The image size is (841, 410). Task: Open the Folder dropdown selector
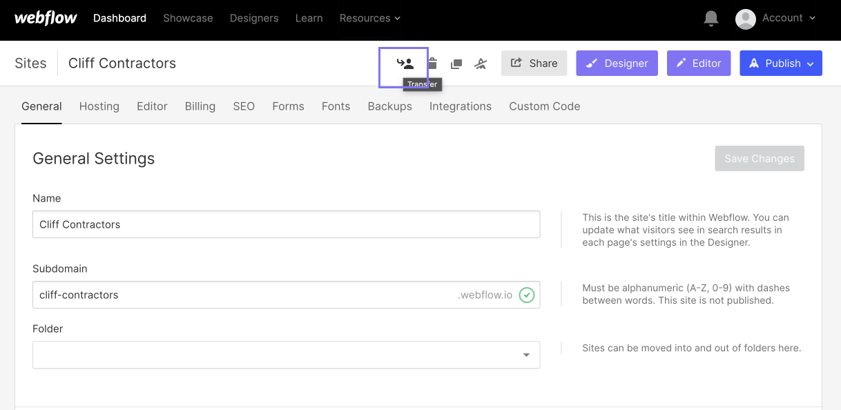(x=286, y=355)
